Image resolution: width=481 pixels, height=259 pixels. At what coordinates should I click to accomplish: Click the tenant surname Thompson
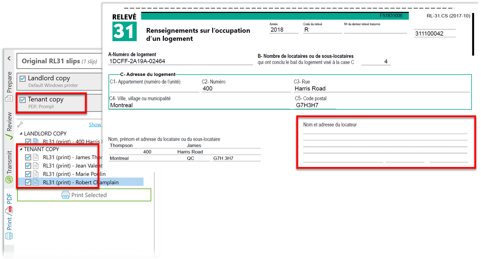click(121, 146)
